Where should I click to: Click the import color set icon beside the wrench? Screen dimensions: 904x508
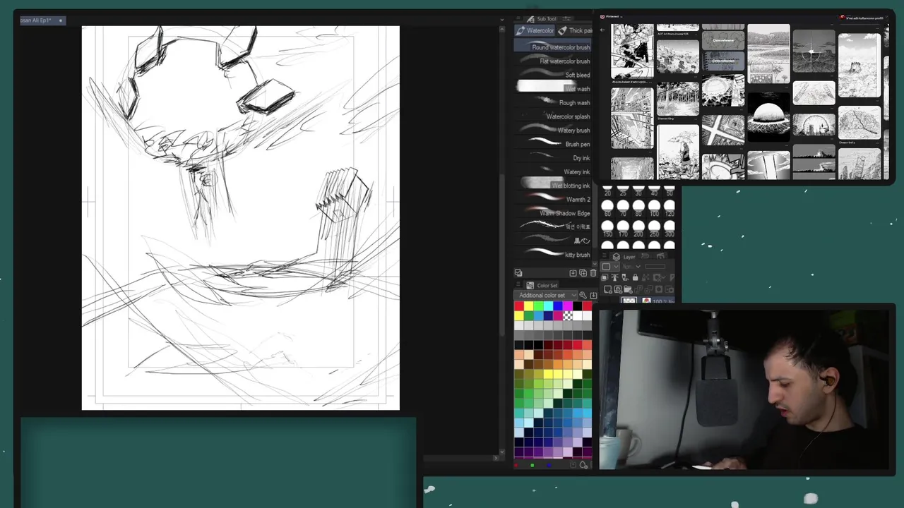point(593,295)
